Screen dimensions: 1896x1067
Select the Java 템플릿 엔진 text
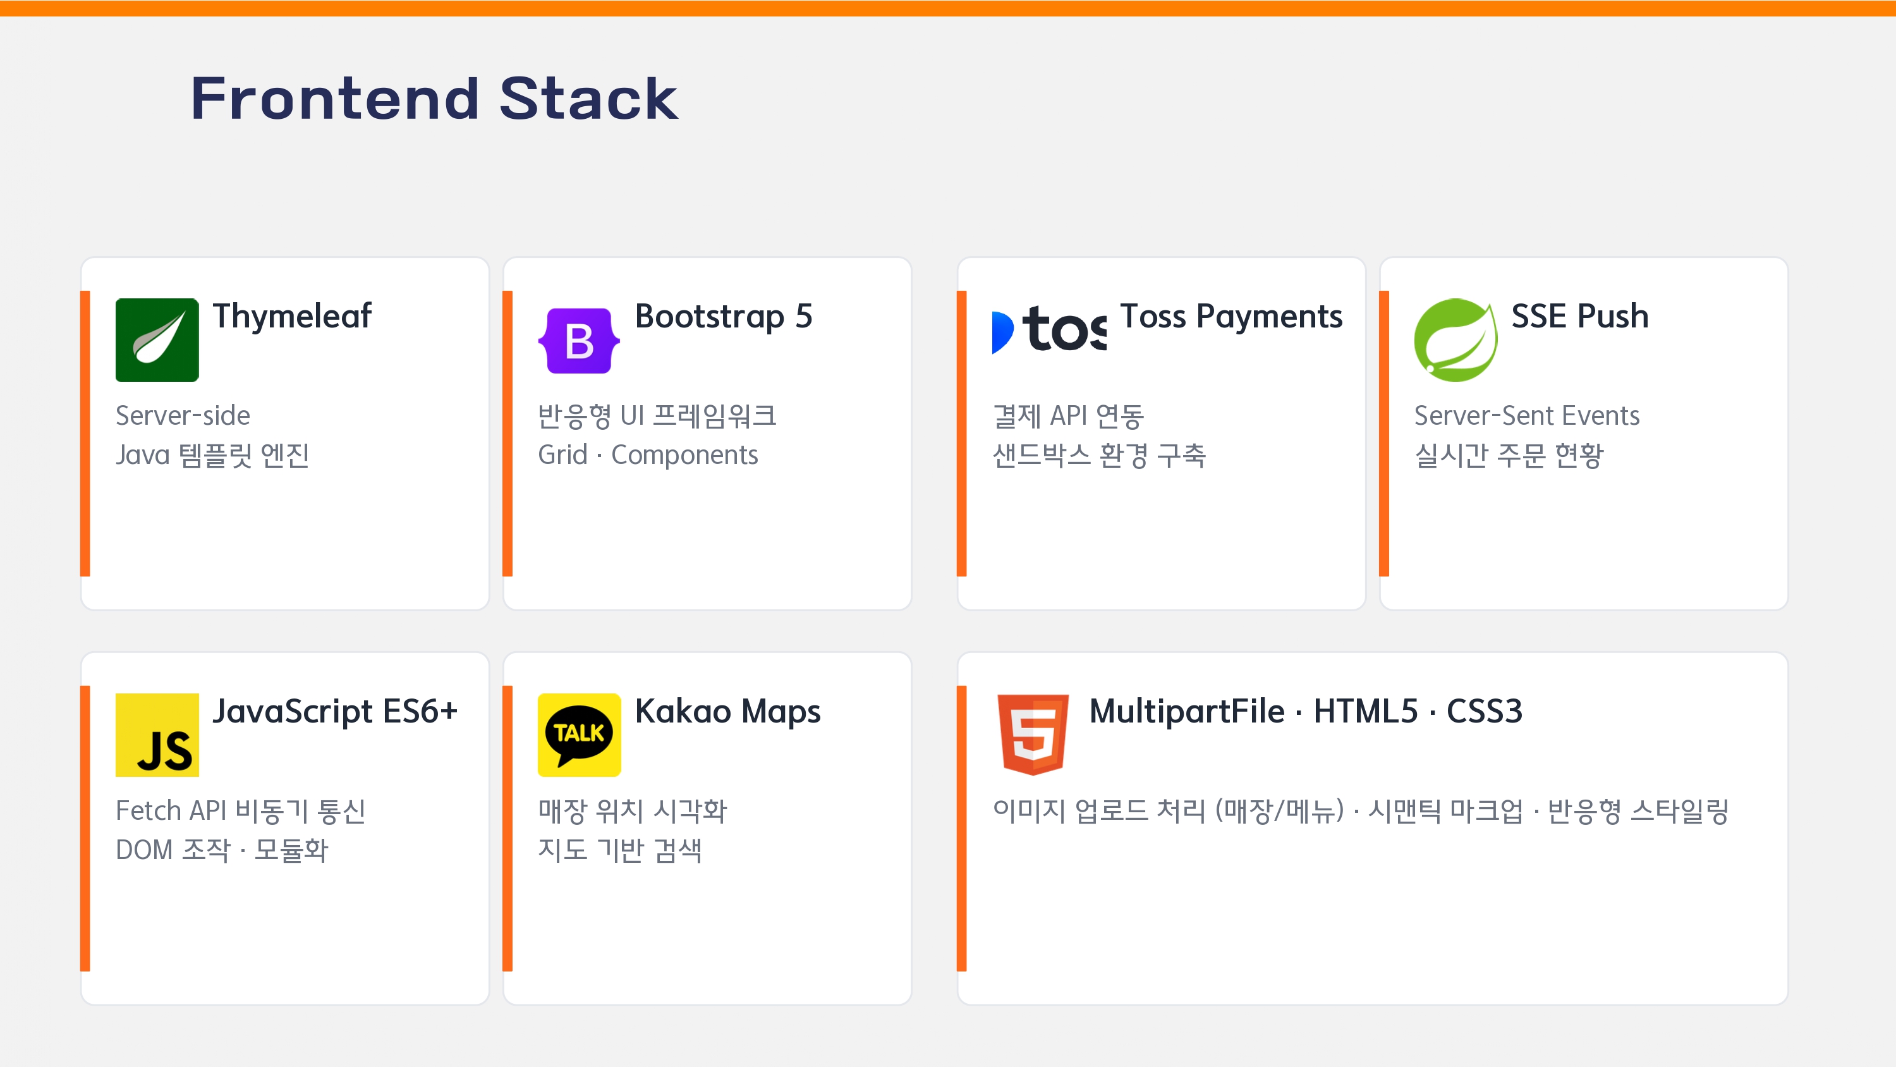click(213, 455)
